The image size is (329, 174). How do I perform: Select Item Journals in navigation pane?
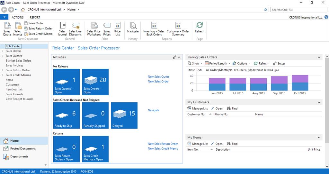click(x=14, y=90)
